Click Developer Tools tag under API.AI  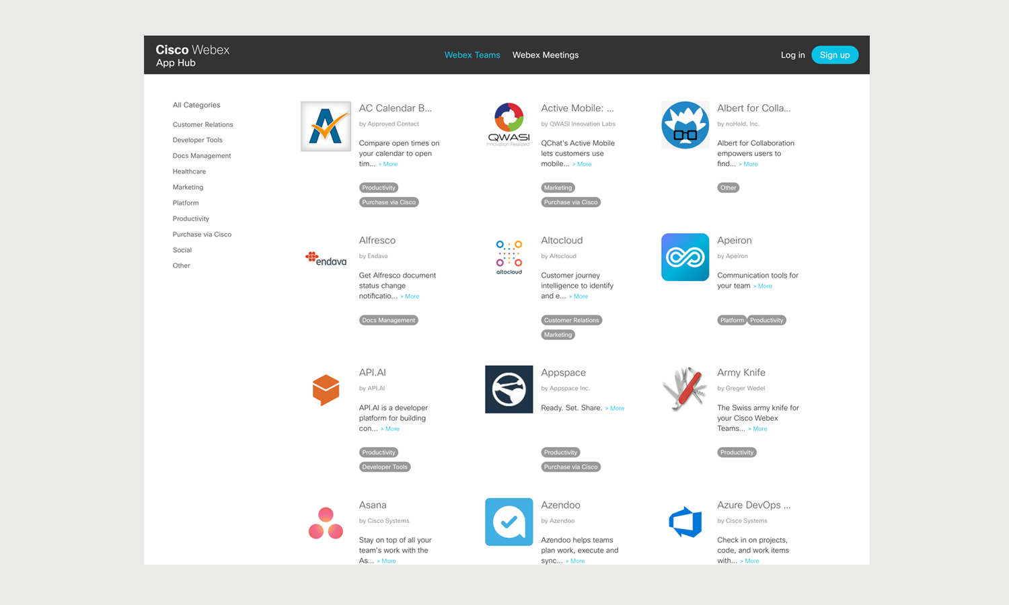(385, 467)
